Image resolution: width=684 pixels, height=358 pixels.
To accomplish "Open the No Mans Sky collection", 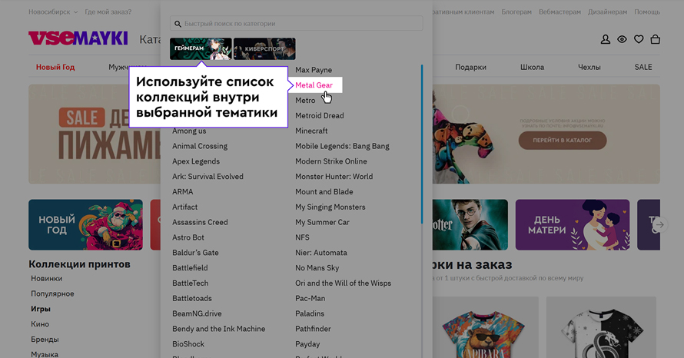I will pos(317,268).
